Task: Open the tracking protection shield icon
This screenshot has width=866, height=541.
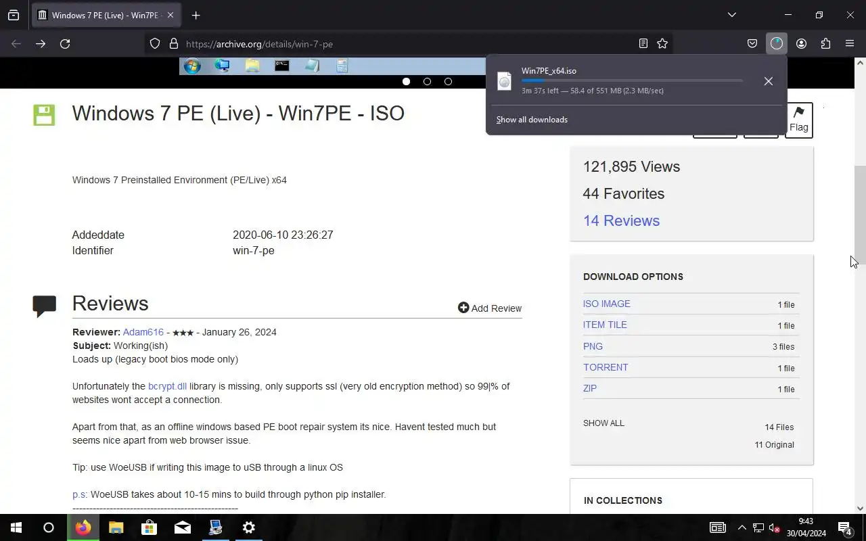Action: 155,44
